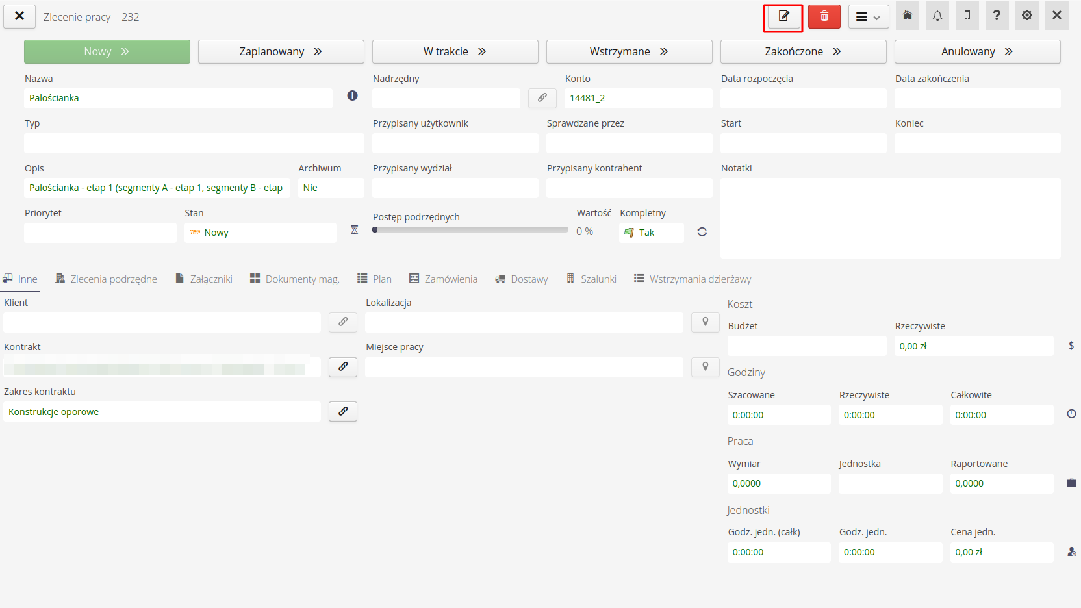Toggle Kompletny from Tak
The height and width of the screenshot is (608, 1081).
pos(650,232)
